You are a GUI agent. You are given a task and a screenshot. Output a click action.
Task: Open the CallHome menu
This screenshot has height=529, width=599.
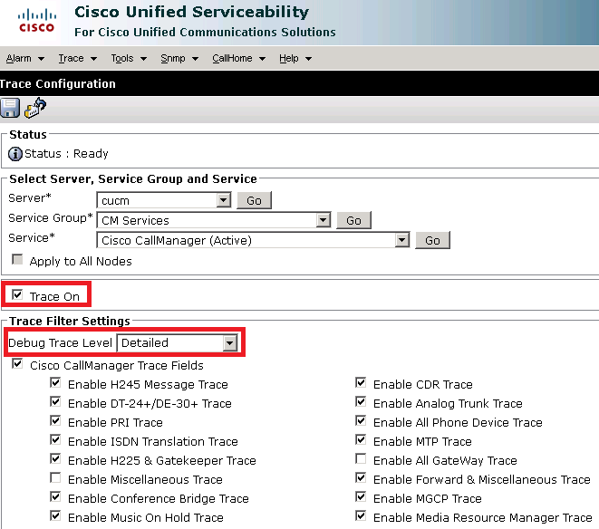coord(238,59)
